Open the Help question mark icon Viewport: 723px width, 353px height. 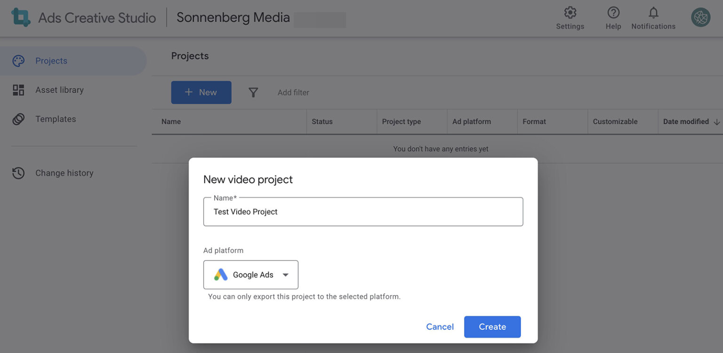pyautogui.click(x=613, y=13)
